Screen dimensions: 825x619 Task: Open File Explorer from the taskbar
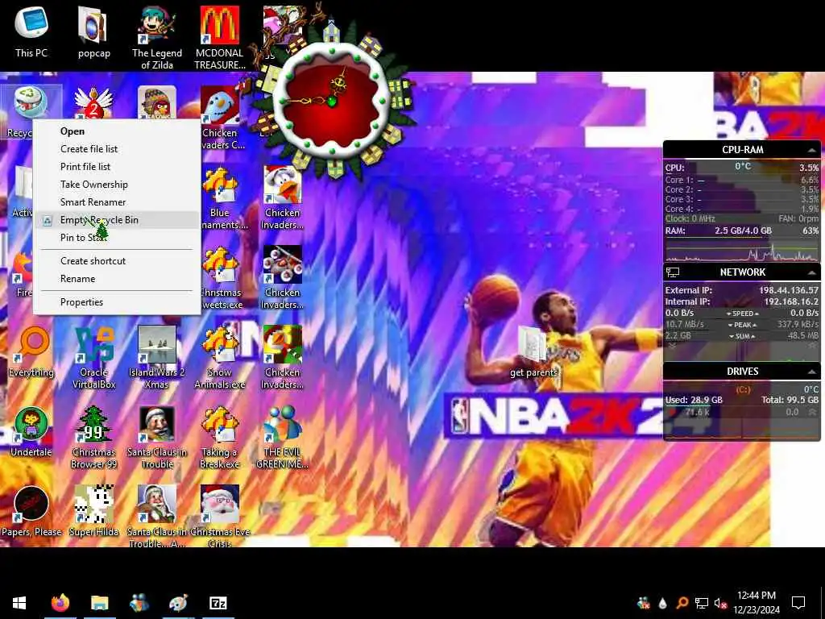[99, 603]
